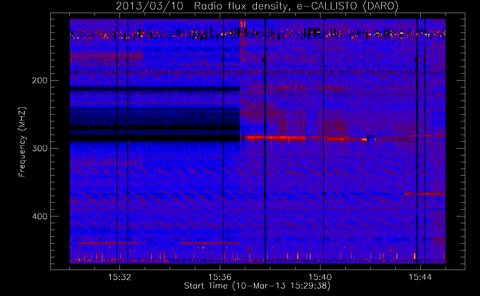Click the 'Frequency (MHZ)' y-axis label
The height and width of the screenshot is (296, 480).
click(x=22, y=142)
